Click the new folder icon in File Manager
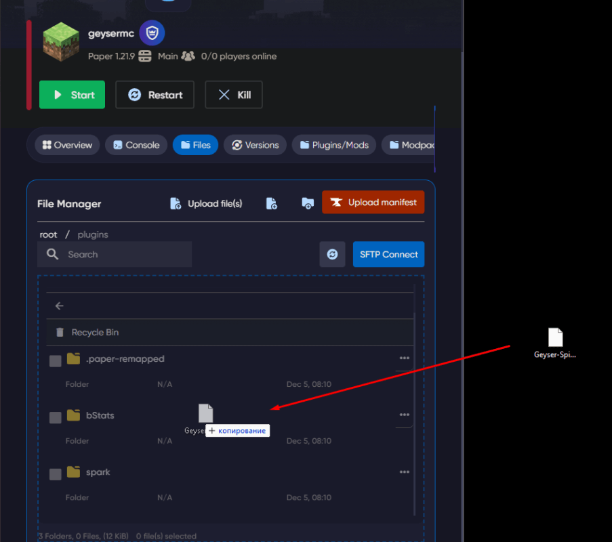Image resolution: width=612 pixels, height=542 pixels. click(x=308, y=203)
